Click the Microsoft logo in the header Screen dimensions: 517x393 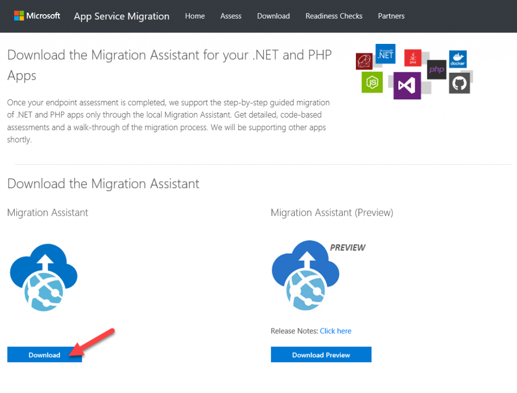pyautogui.click(x=37, y=16)
